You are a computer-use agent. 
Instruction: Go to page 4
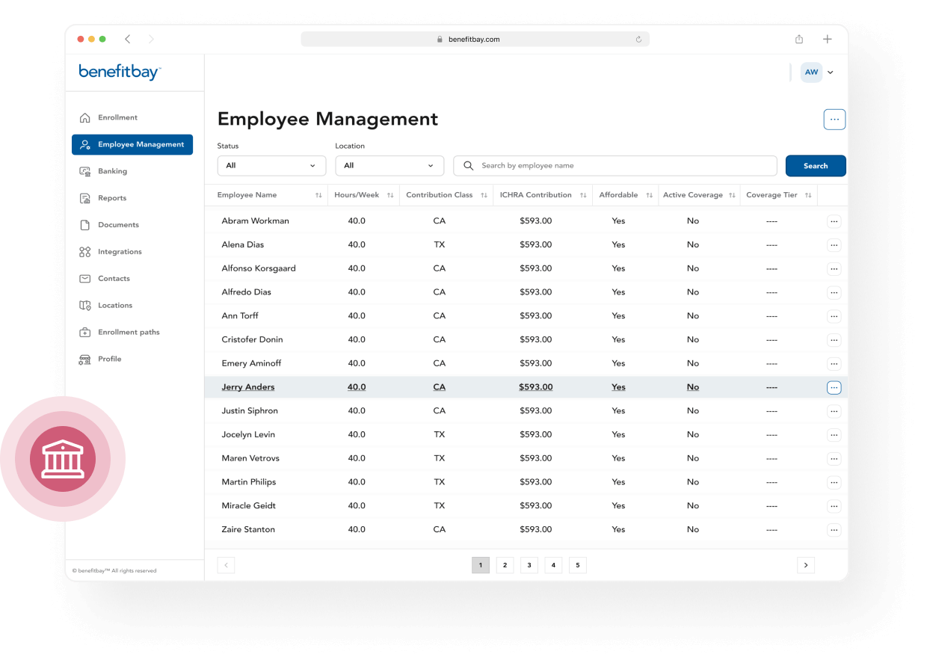click(553, 565)
